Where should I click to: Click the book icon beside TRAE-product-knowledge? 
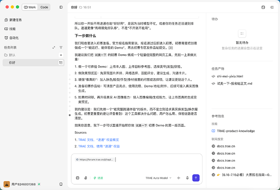(213, 131)
